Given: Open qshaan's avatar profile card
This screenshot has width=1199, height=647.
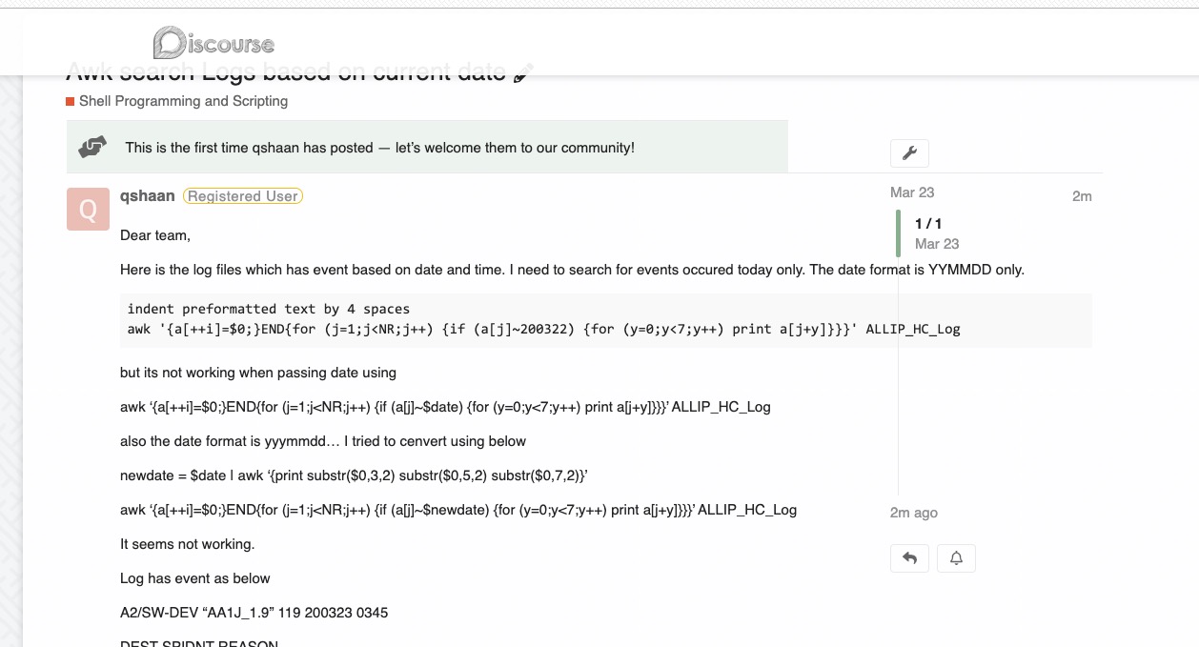Looking at the screenshot, I should pyautogui.click(x=88, y=210).
